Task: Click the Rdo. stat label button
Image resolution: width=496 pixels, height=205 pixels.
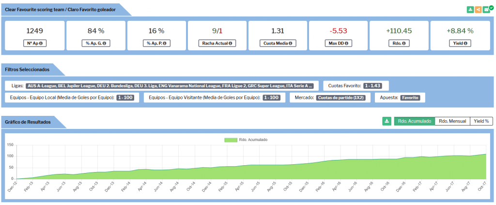Action: [400, 43]
